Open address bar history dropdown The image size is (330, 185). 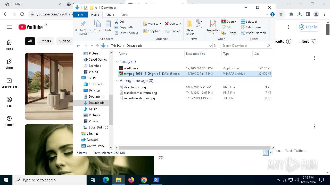pos(210,46)
